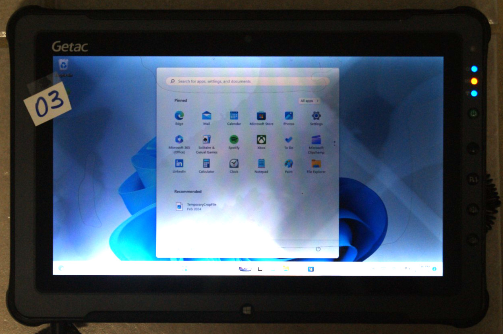503x334 pixels.
Task: Open the Settings gear app
Action: click(316, 118)
